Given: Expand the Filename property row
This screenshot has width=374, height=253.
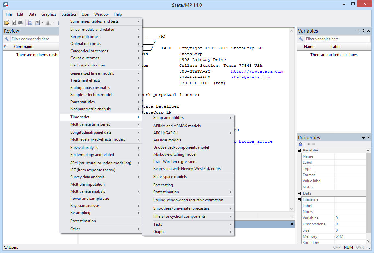Looking at the screenshot, I should [x=299, y=199].
